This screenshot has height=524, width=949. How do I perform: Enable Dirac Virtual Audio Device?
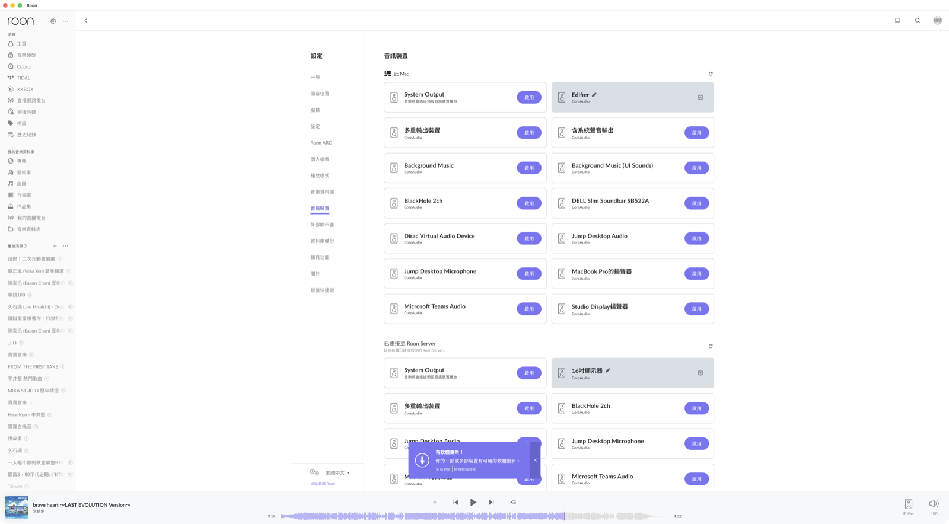click(529, 238)
